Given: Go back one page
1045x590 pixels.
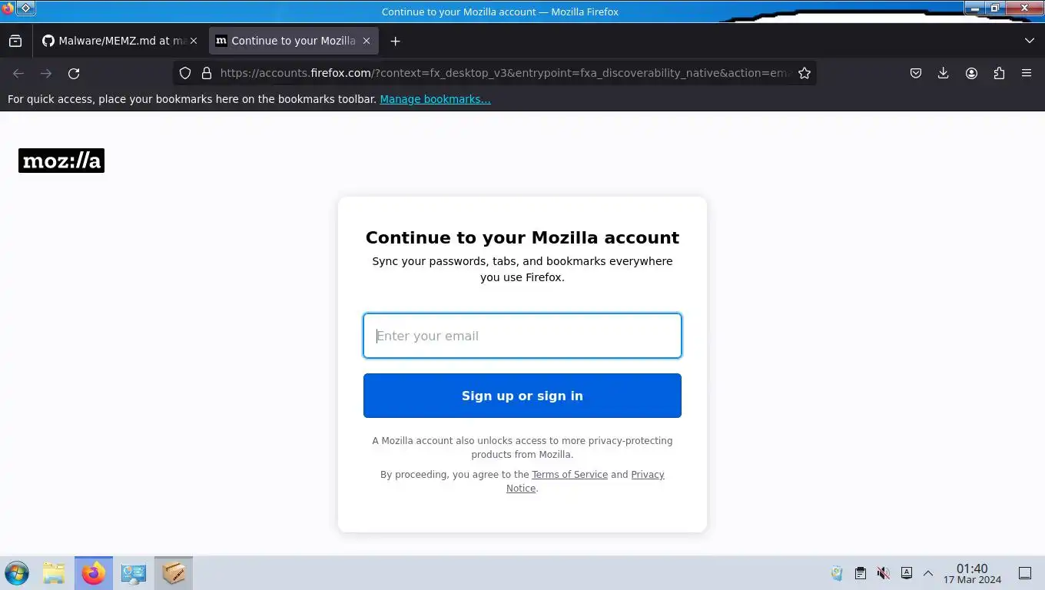Looking at the screenshot, I should (18, 73).
